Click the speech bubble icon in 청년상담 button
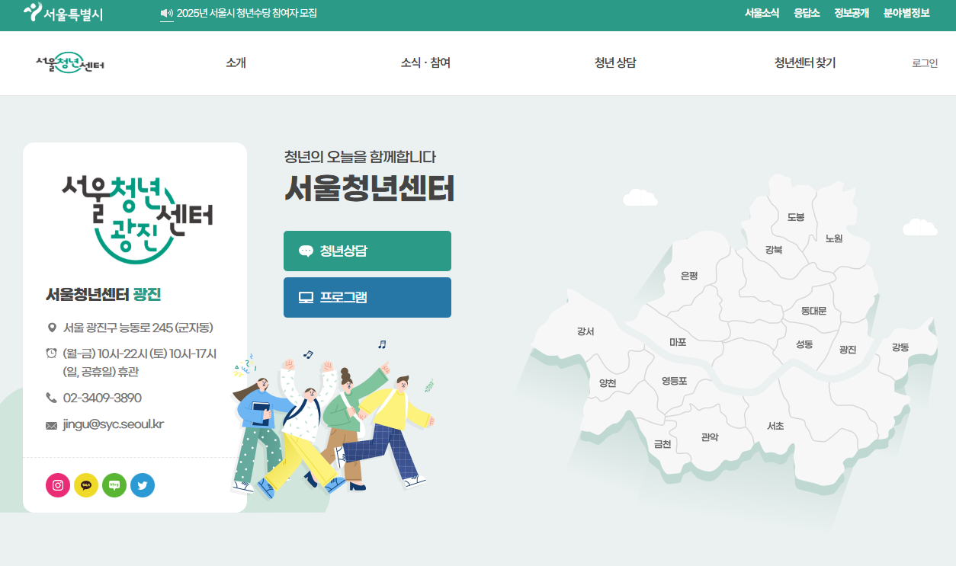The width and height of the screenshot is (956, 566). pyautogui.click(x=306, y=251)
